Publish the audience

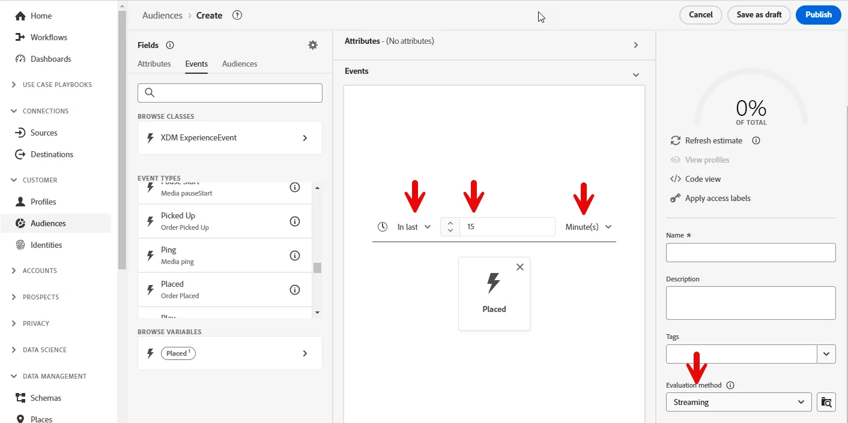[819, 15]
